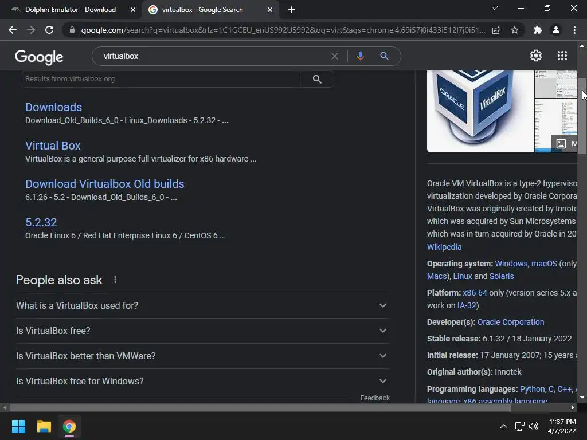Open Google quick settings gear
This screenshot has height=440, width=587.
(x=536, y=56)
